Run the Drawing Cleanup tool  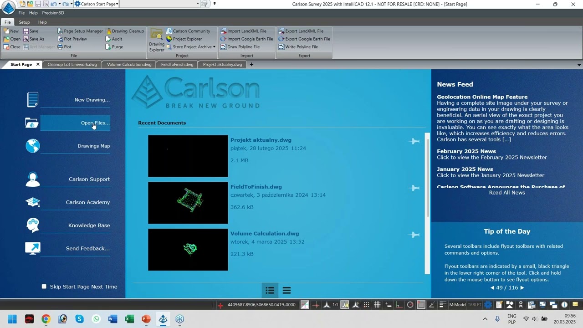[125, 31]
